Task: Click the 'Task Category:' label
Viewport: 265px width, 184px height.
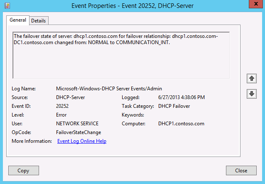Action: [138, 106]
